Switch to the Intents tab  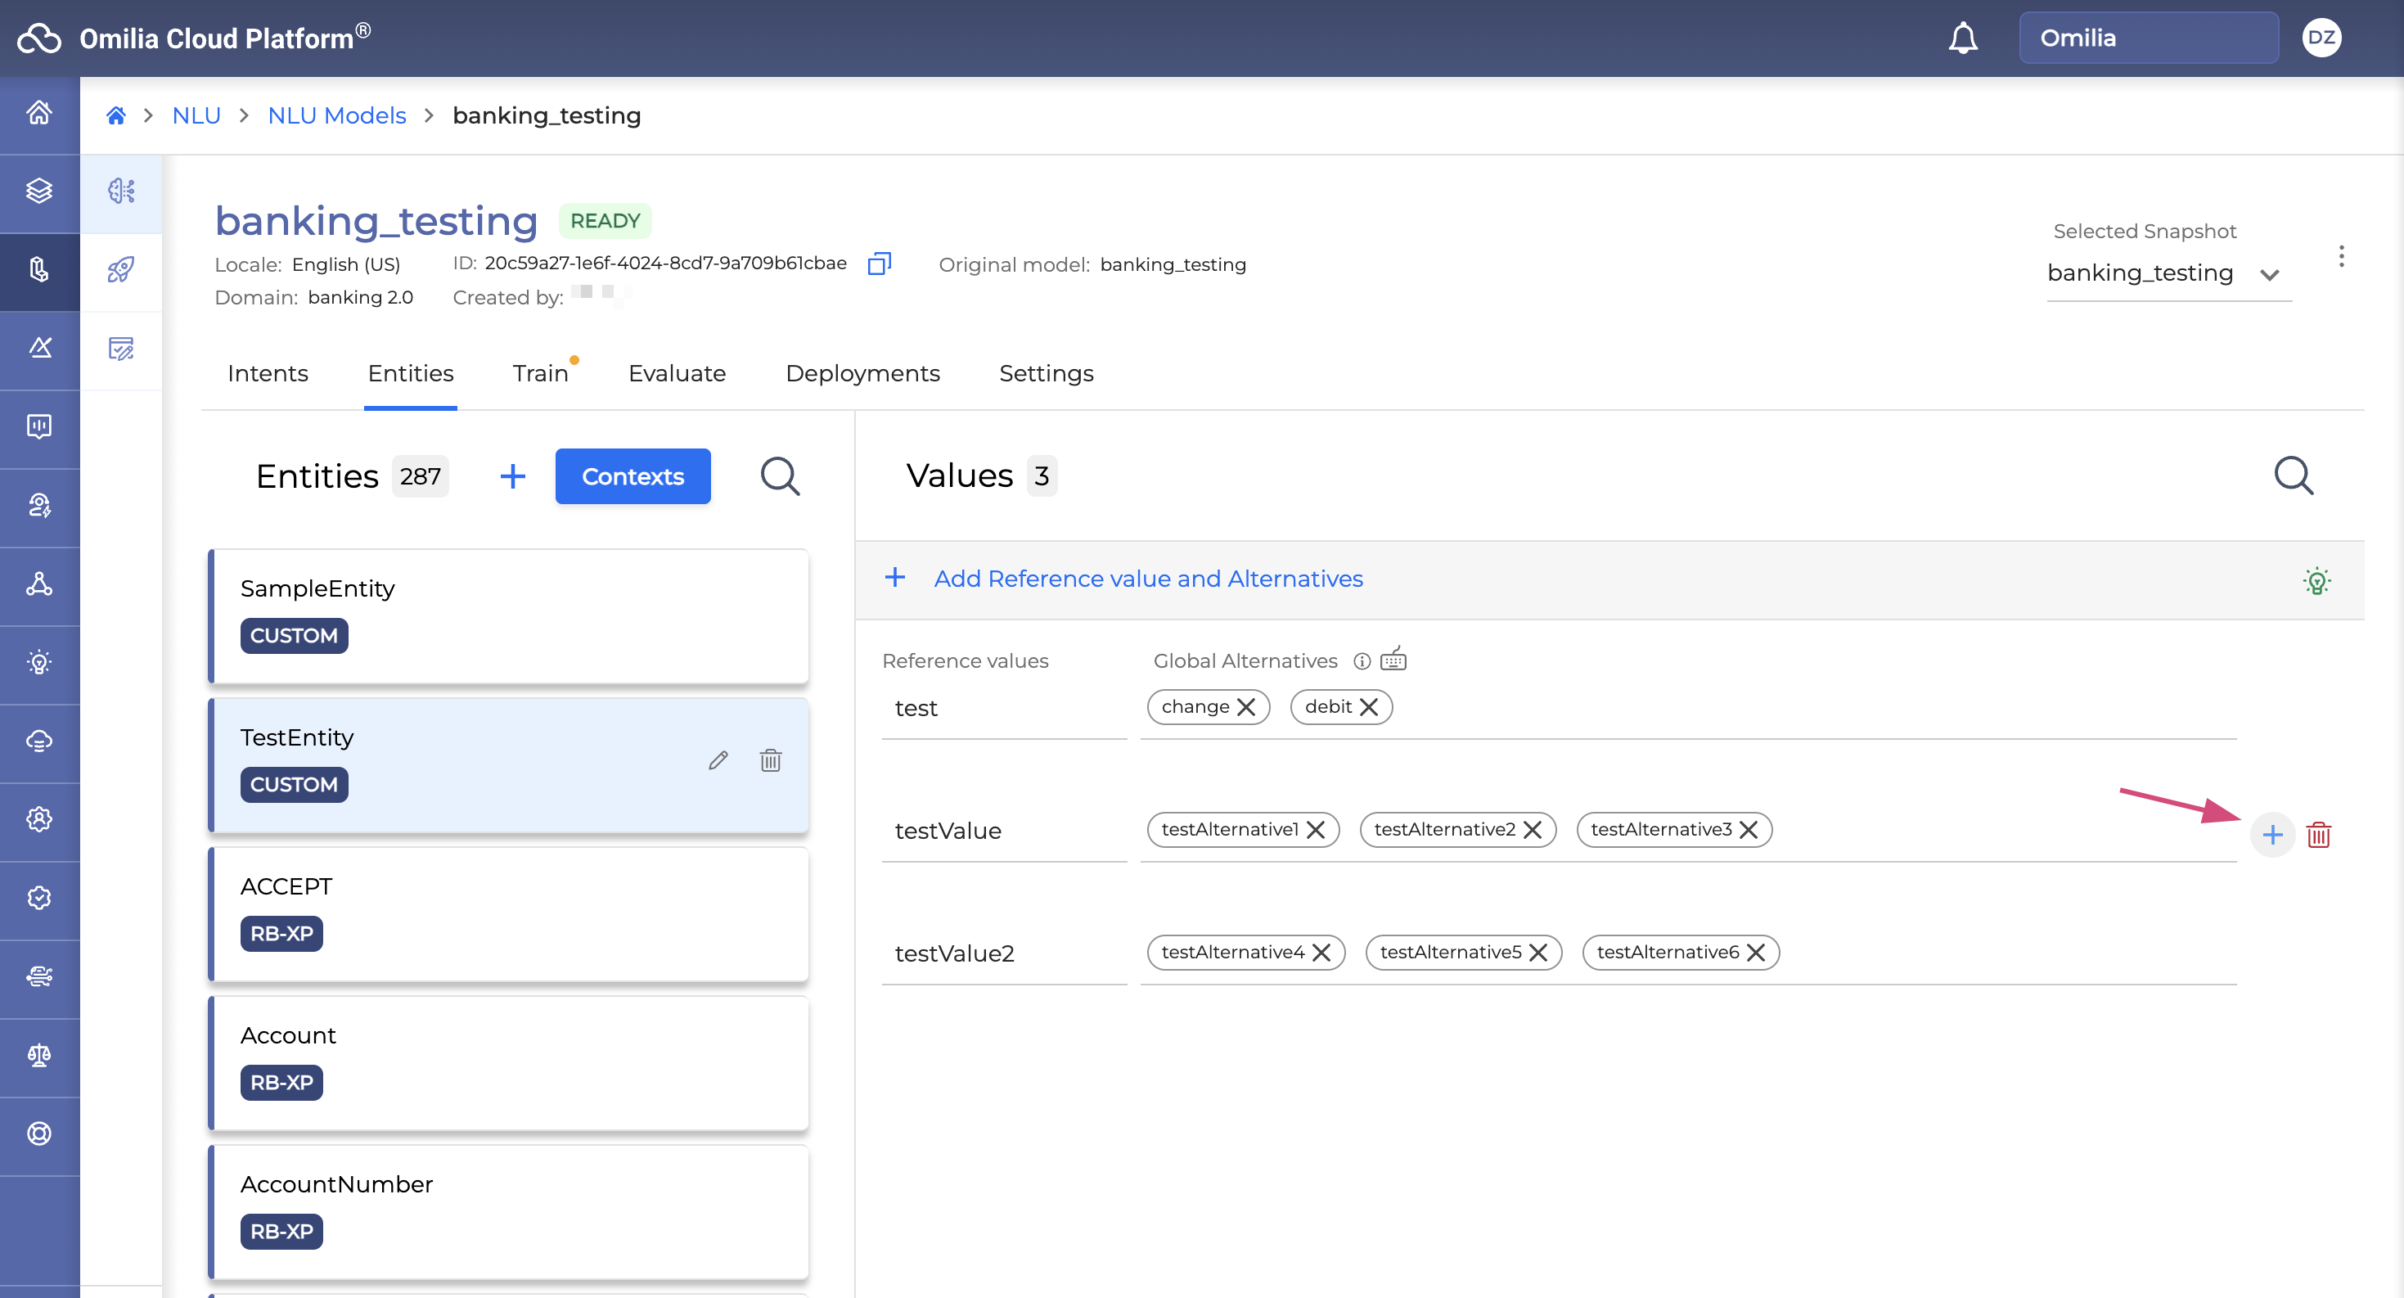click(268, 373)
